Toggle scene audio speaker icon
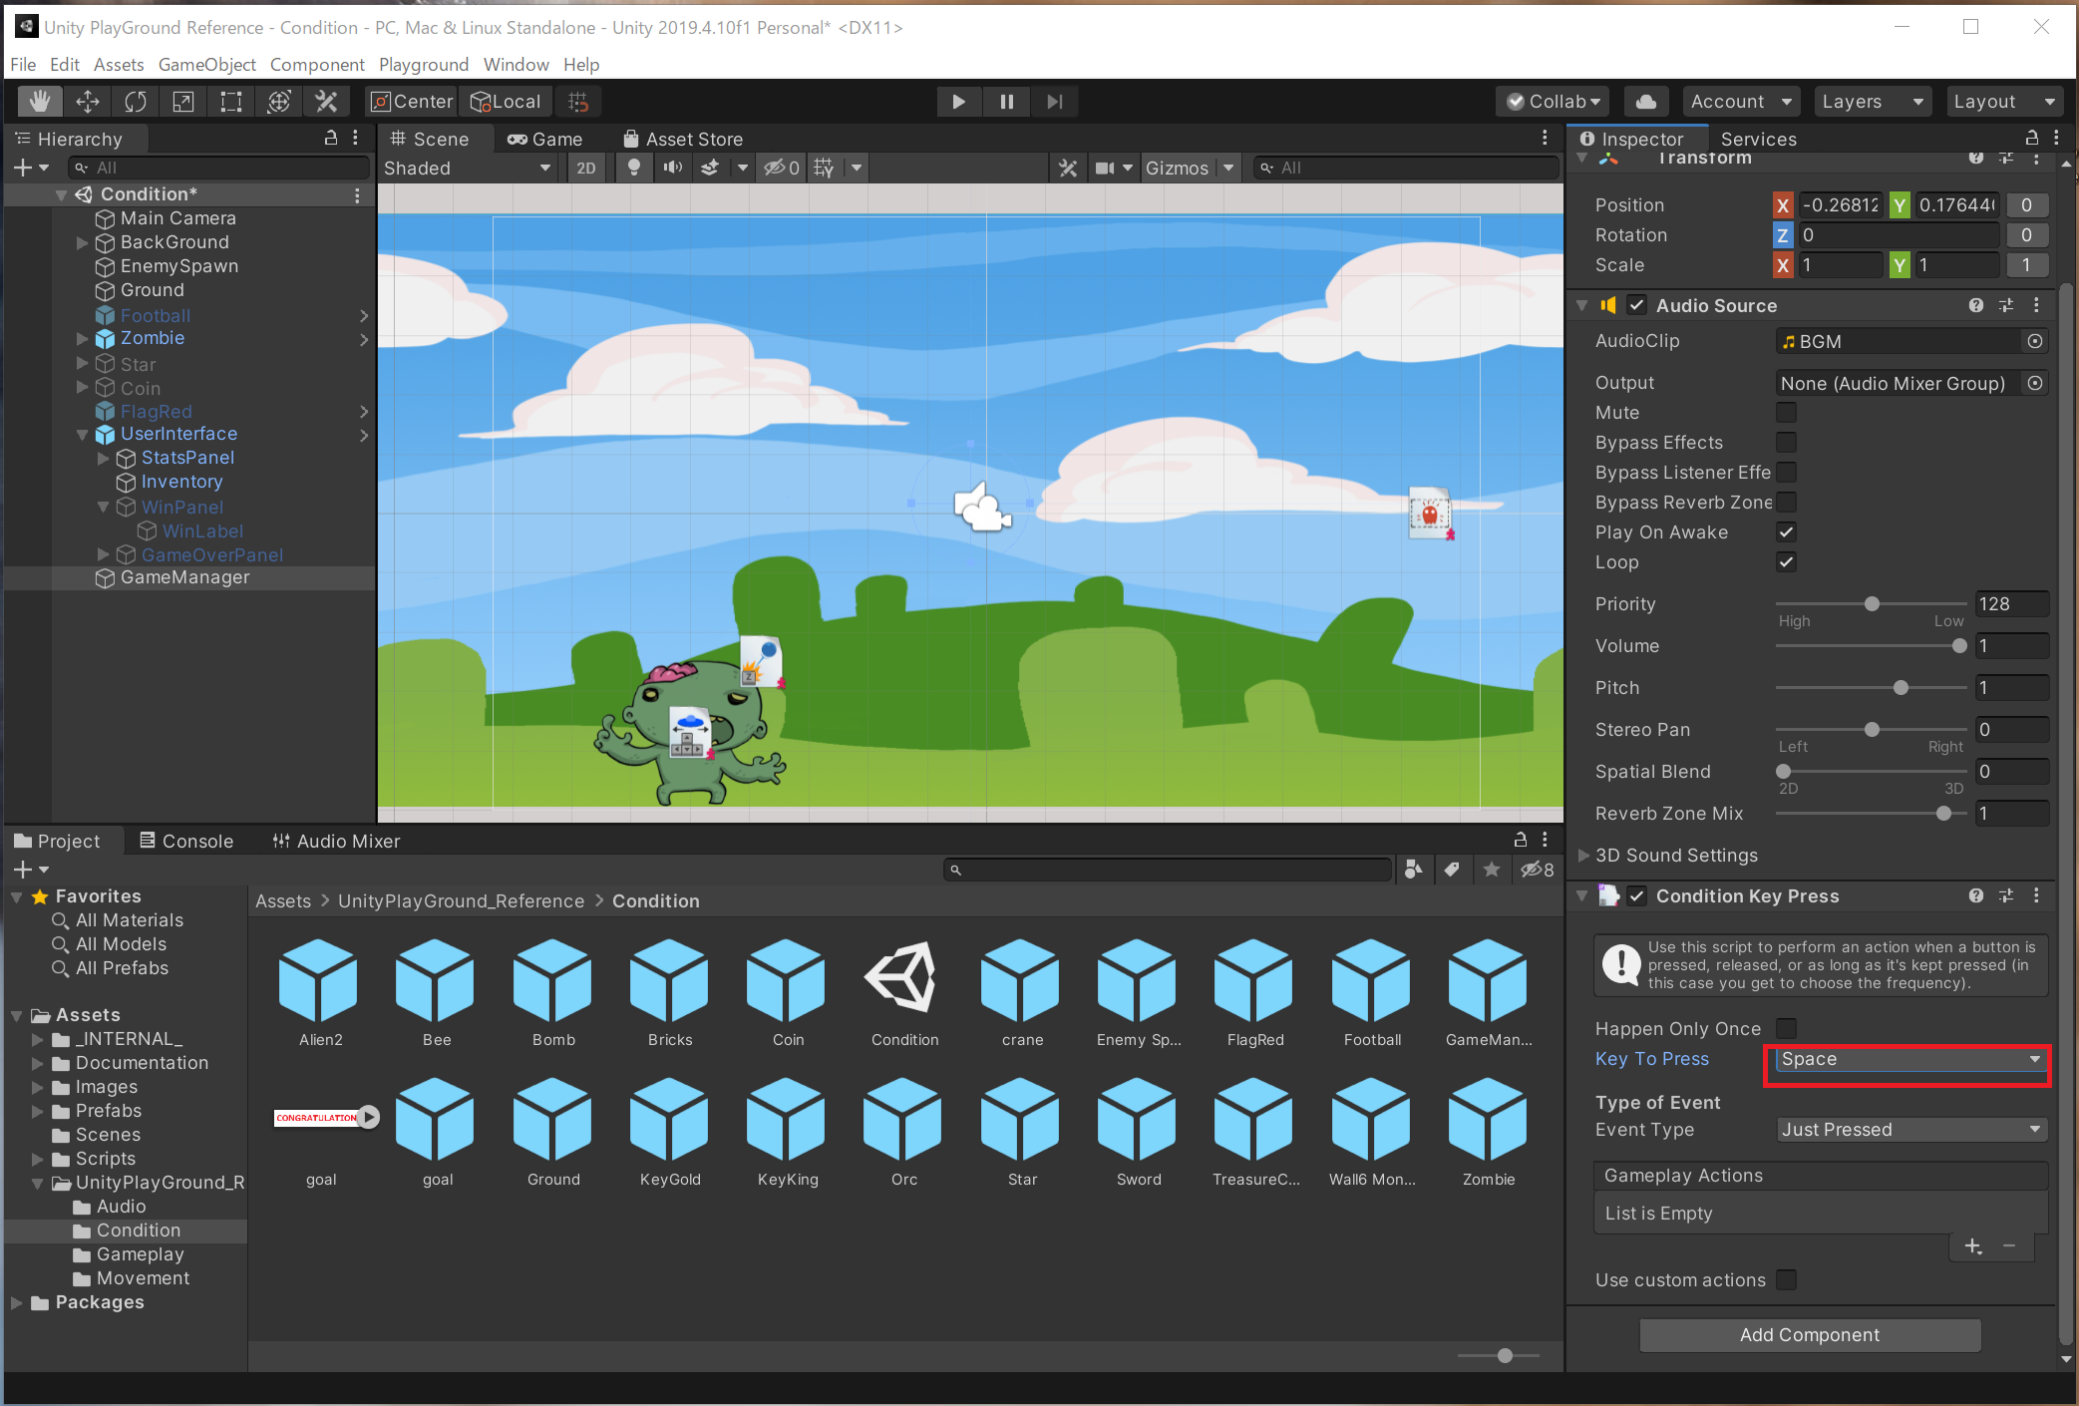 pos(673,168)
